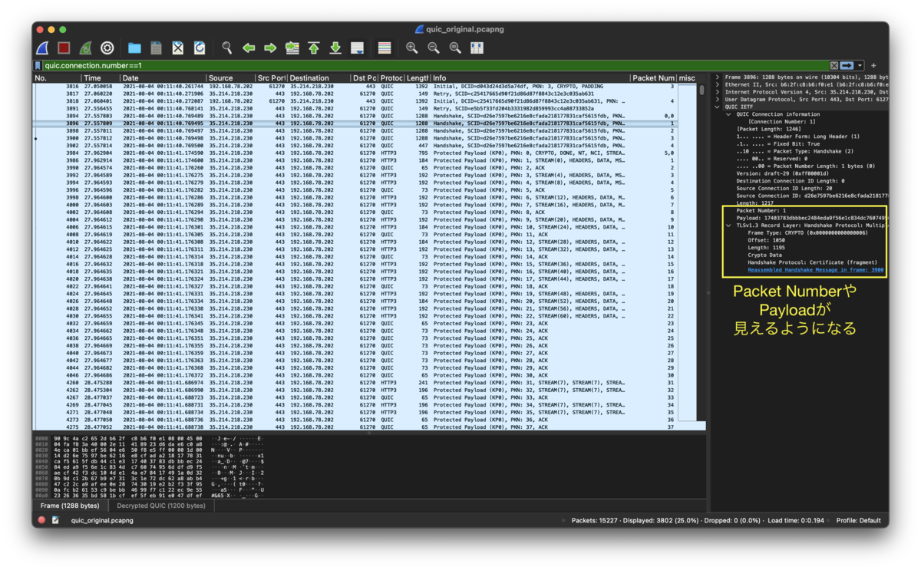This screenshot has height=570, width=921.
Task: Stop capture with the red square icon
Action: tap(64, 48)
